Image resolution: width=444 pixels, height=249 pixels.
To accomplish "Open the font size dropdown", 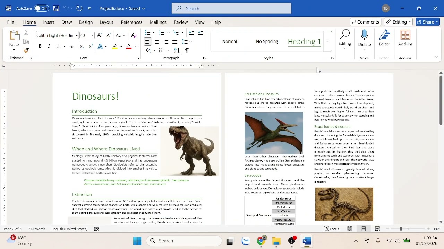I will [92, 35].
